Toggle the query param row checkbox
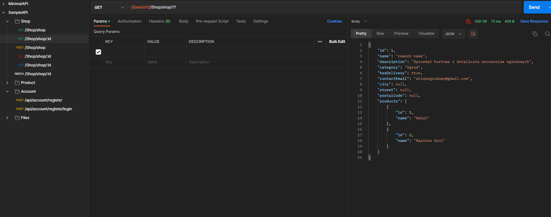Image resolution: width=551 pixels, height=217 pixels. (x=98, y=52)
